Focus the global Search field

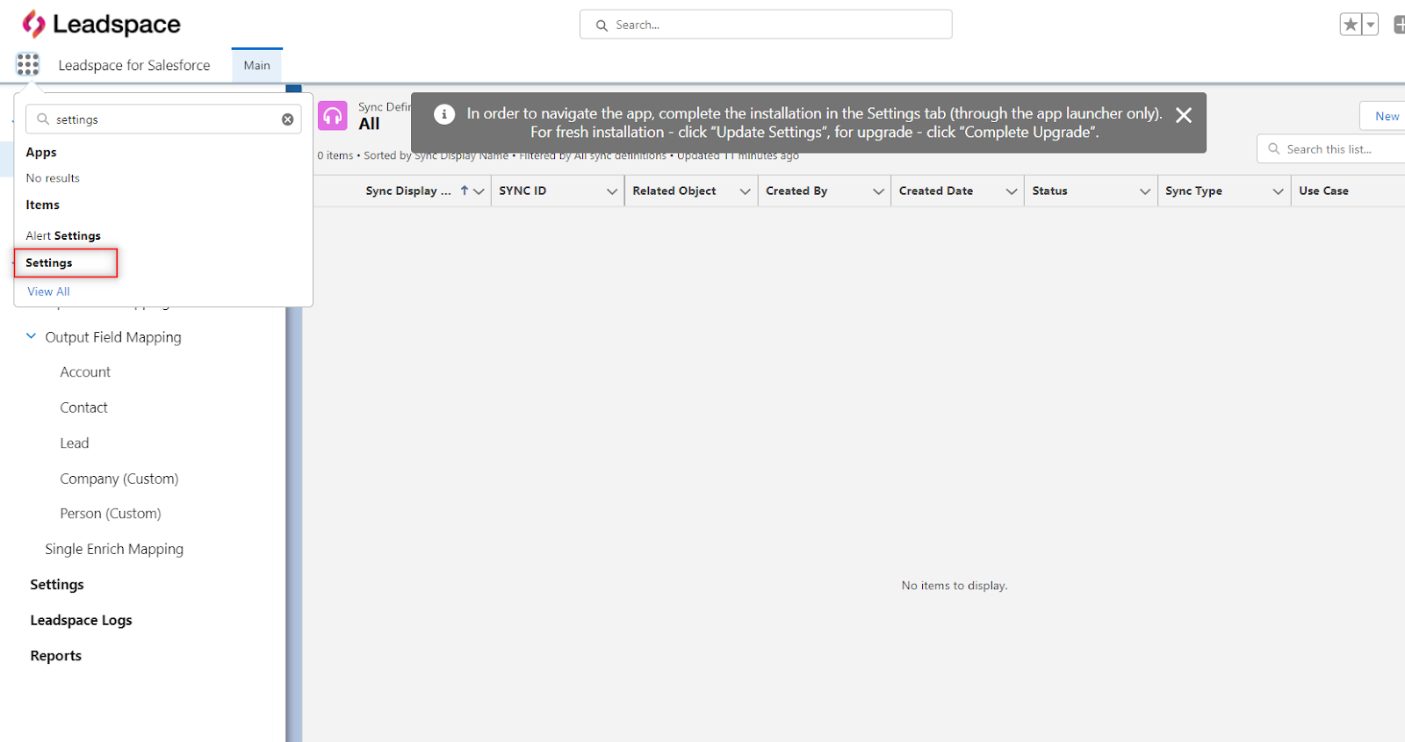pyautogui.click(x=766, y=25)
